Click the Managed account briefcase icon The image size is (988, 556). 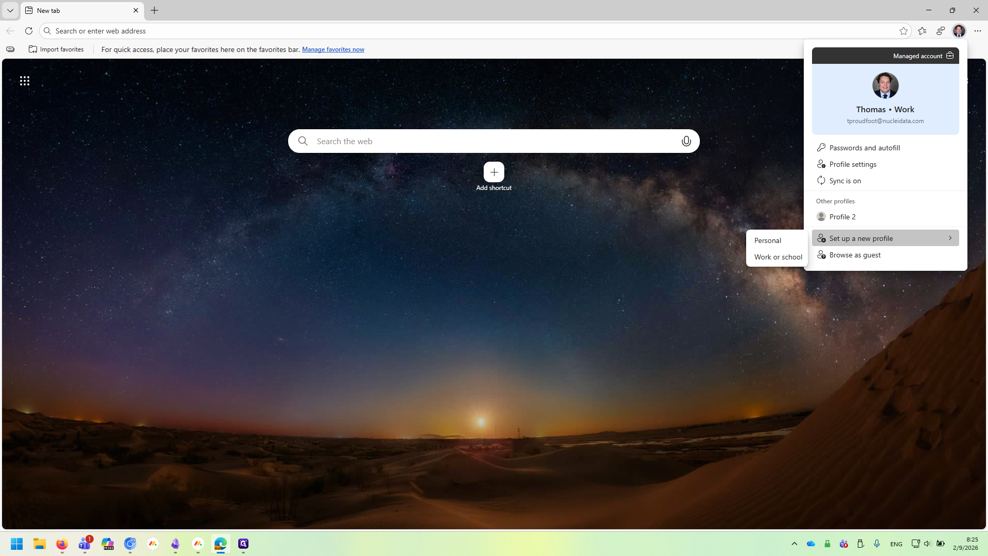[950, 56]
